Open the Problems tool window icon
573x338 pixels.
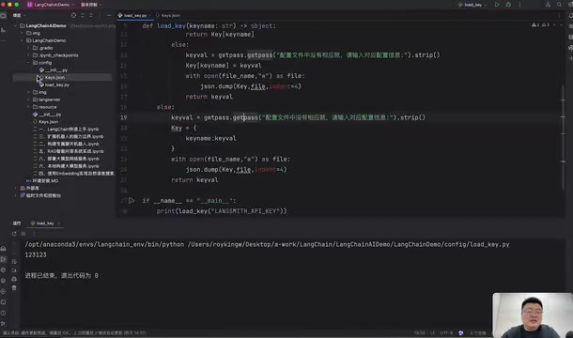click(4, 313)
